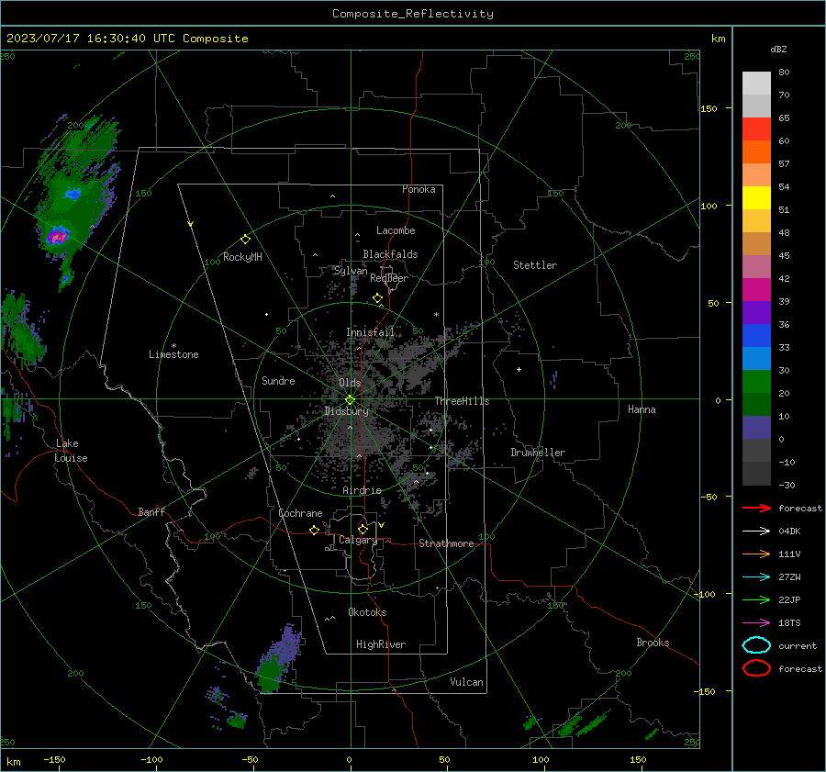
Task: Click the Hanna label
Action: (x=642, y=409)
